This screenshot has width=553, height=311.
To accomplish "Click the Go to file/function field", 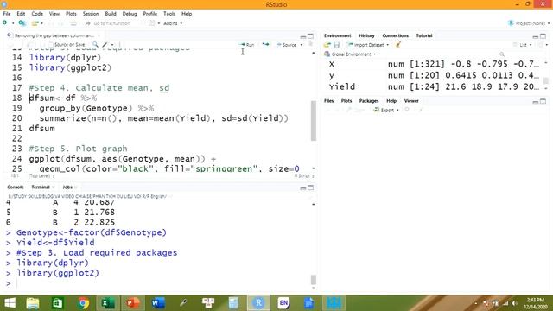I will pyautogui.click(x=111, y=23).
